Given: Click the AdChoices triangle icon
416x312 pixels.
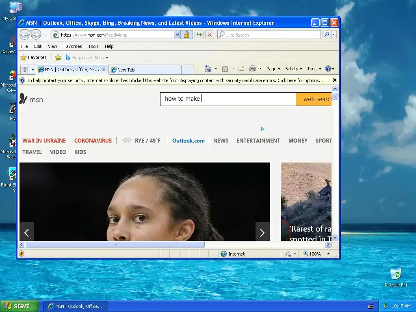Looking at the screenshot, I should point(263,129).
